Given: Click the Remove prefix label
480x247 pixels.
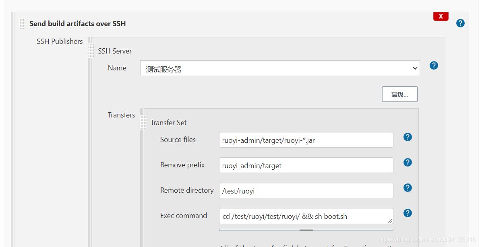Looking at the screenshot, I should click(x=182, y=165).
